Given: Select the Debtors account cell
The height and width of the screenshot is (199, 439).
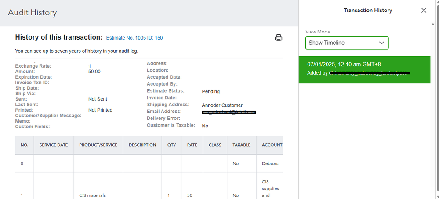Looking at the screenshot, I should pyautogui.click(x=270, y=163).
